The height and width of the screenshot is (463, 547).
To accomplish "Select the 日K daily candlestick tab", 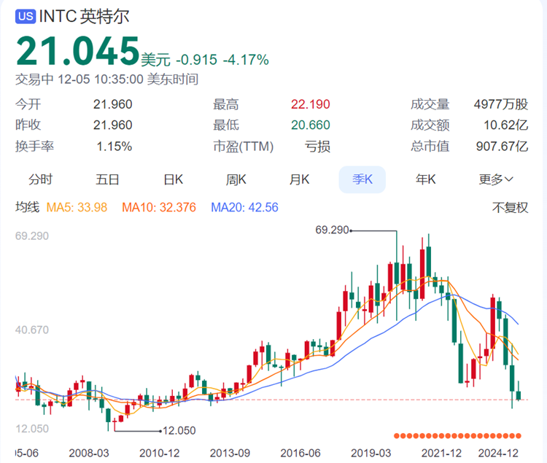I will pyautogui.click(x=174, y=179).
